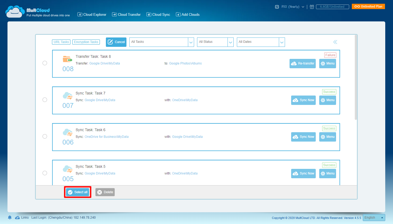Open the Google Photos\Albums destination link
This screenshot has width=393, height=224.
(x=186, y=63)
